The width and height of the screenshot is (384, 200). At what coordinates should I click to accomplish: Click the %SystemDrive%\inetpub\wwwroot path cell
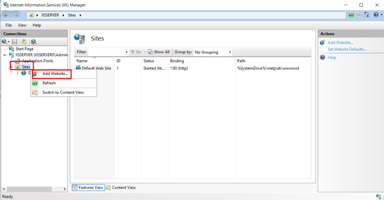pos(268,68)
